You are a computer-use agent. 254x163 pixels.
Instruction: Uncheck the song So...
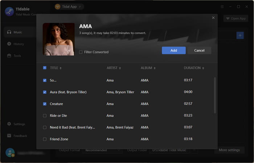click(x=45, y=80)
